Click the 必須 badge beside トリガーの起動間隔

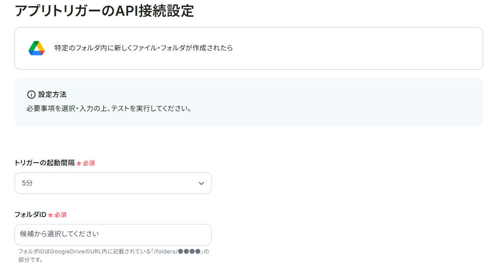89,164
